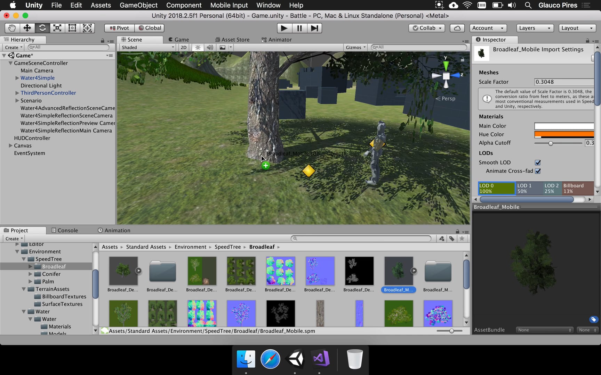The image size is (601, 375).
Task: Select the Move tool
Action: 27,28
